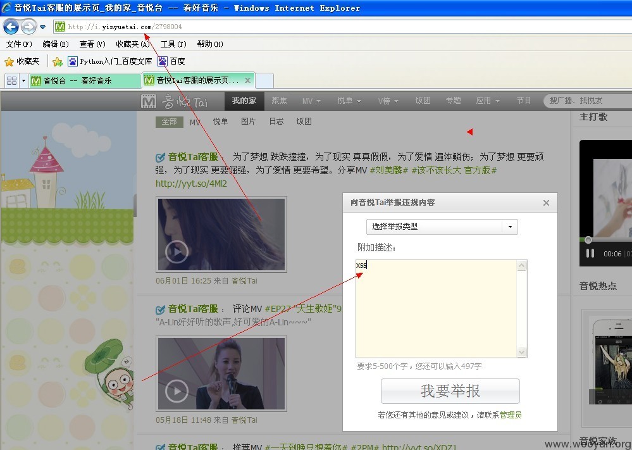Select the 全部 feed filter
Image resolution: width=632 pixels, height=450 pixels.
coord(170,122)
